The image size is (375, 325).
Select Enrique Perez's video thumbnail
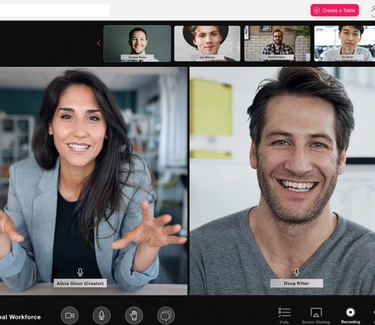(137, 44)
